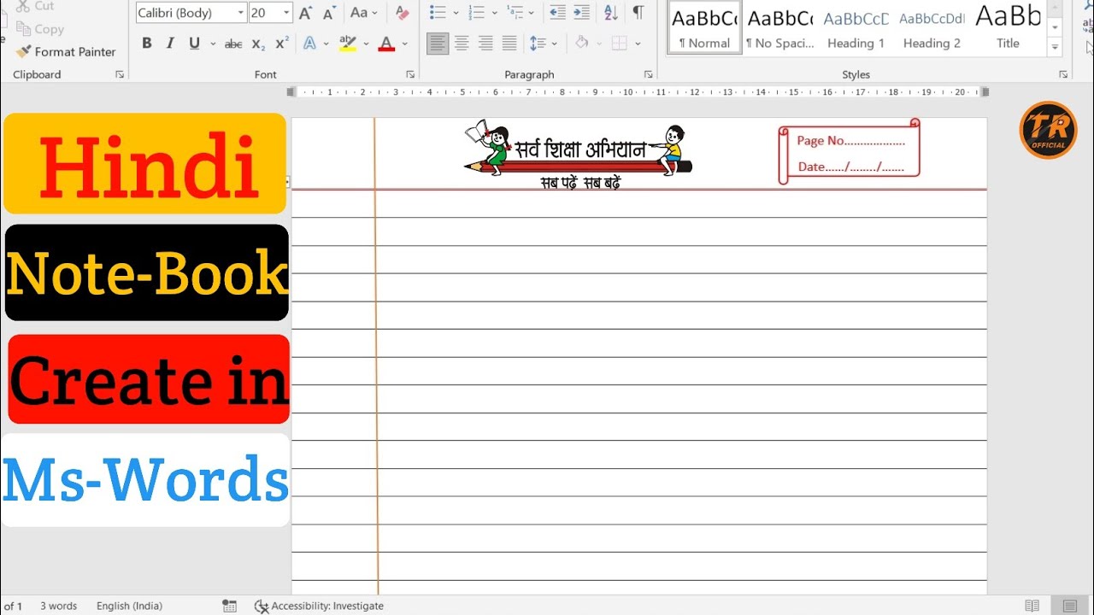Click the Page No text box
The width and height of the screenshot is (1094, 615).
click(x=849, y=151)
